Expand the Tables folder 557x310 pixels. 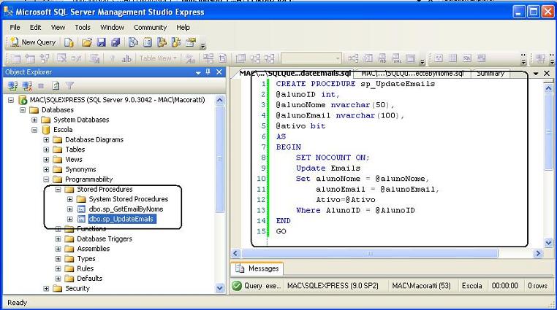[x=46, y=150]
